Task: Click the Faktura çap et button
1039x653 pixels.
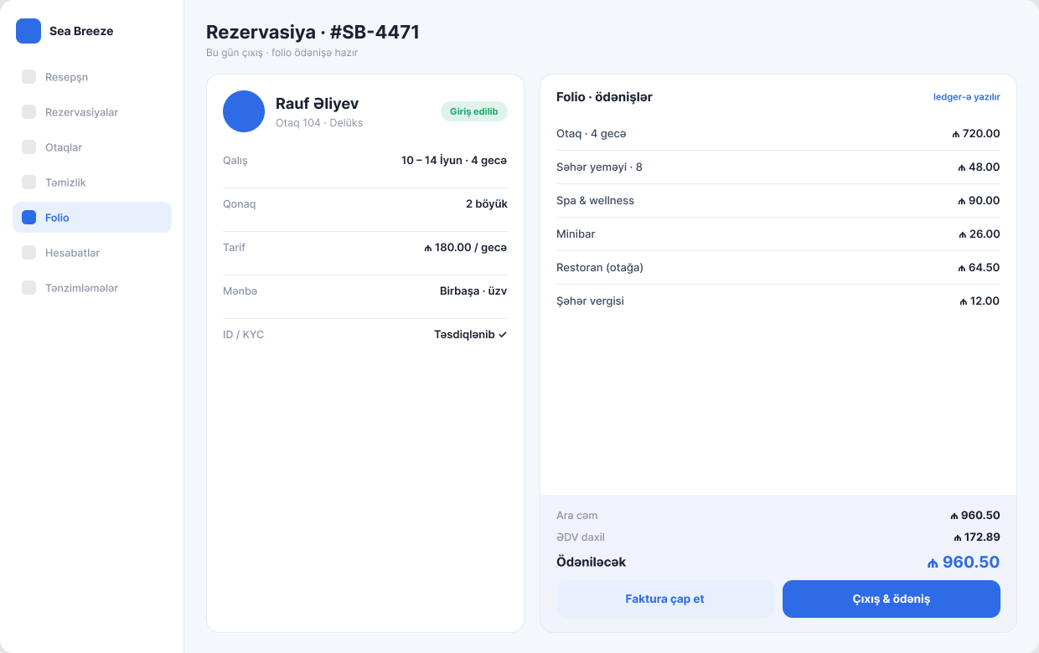Action: click(665, 599)
